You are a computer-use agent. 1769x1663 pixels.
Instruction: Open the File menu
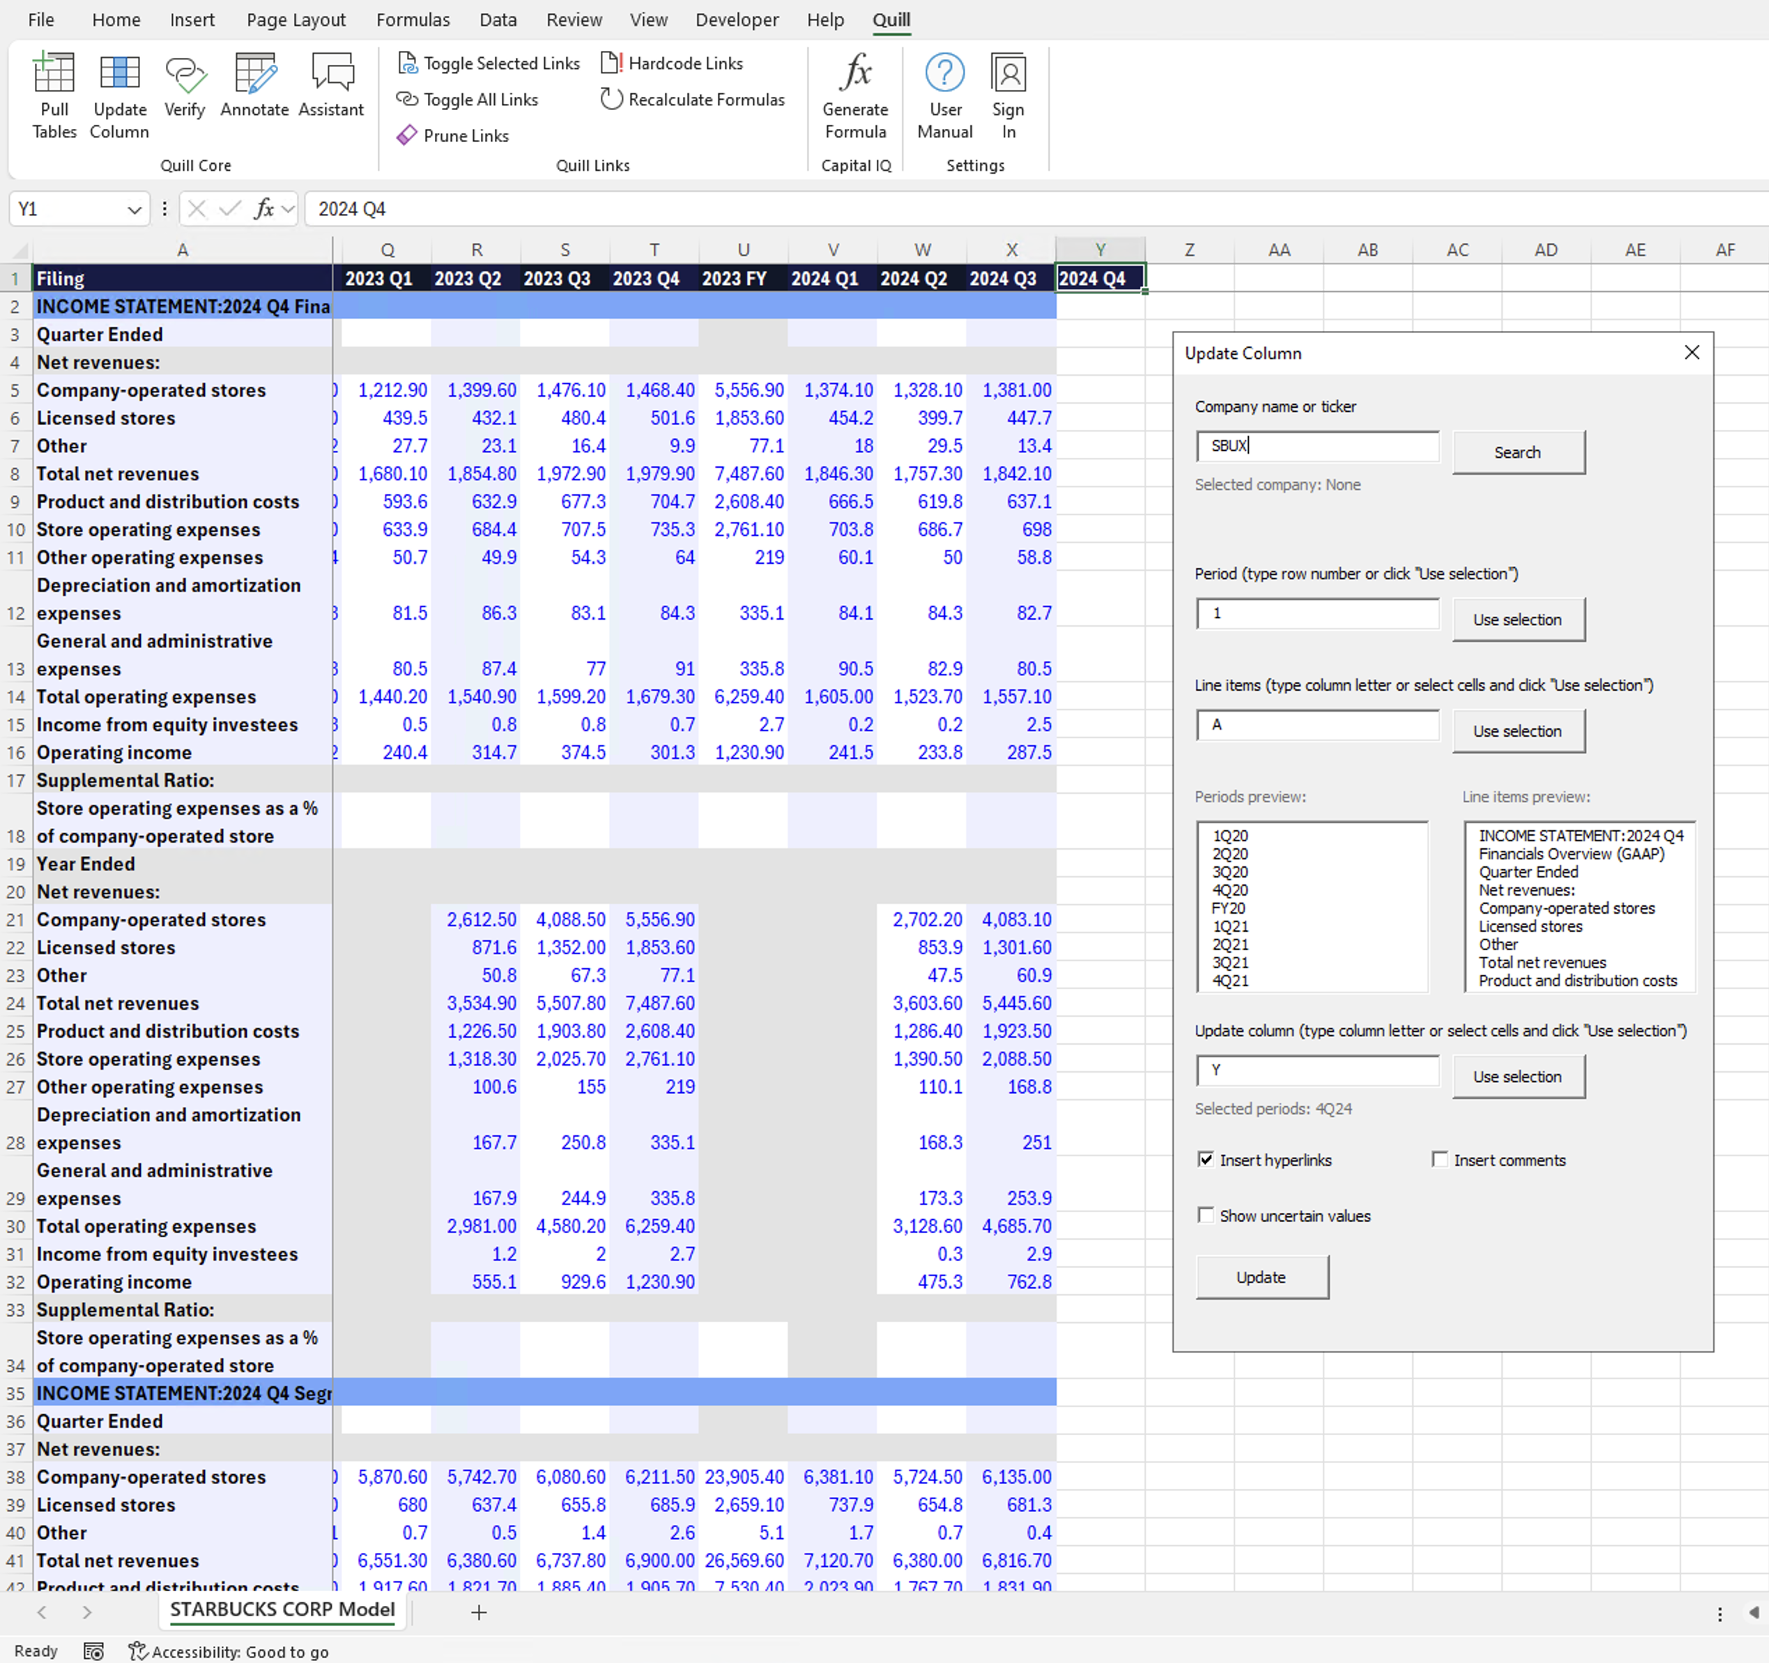pos(41,20)
